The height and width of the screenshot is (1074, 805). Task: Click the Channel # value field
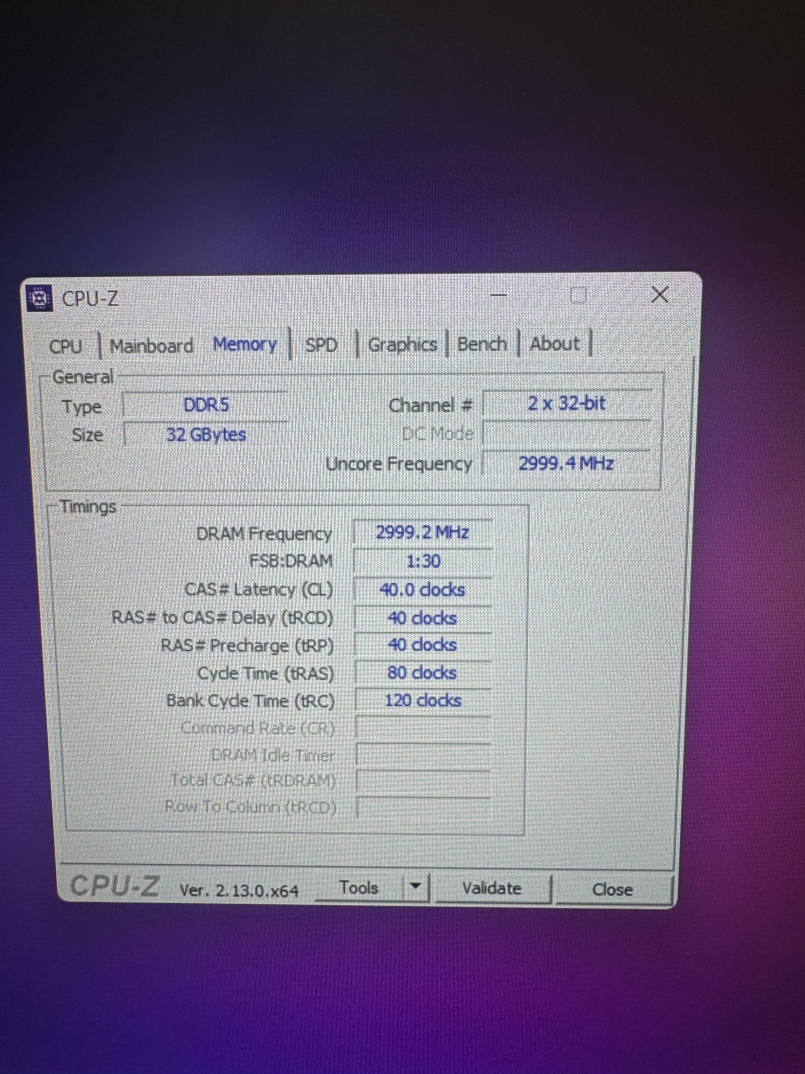(567, 404)
